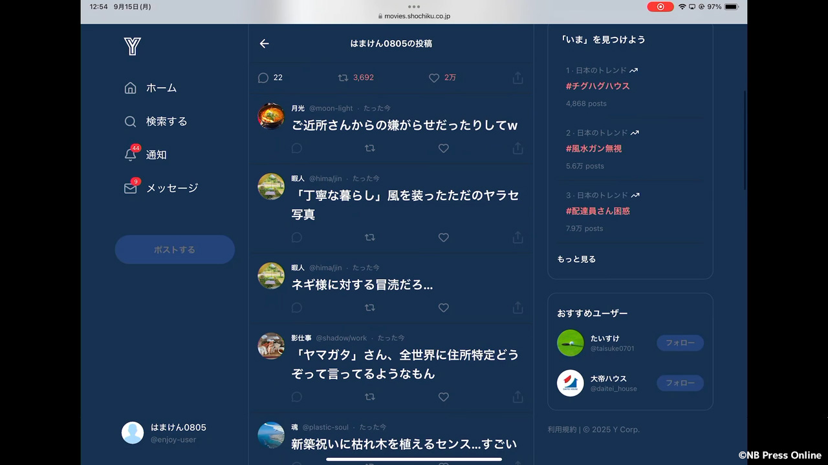Follow the 大帝ハウス account
The height and width of the screenshot is (465, 828).
coord(680,383)
